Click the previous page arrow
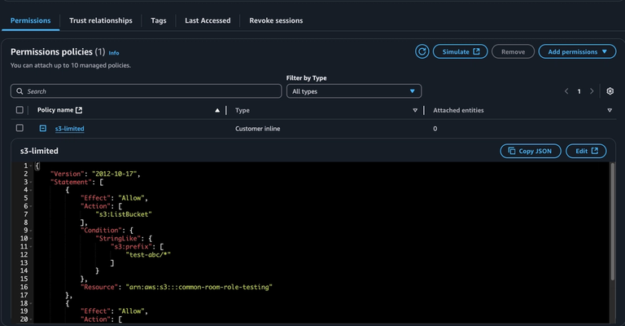This screenshot has width=625, height=326. pos(566,91)
